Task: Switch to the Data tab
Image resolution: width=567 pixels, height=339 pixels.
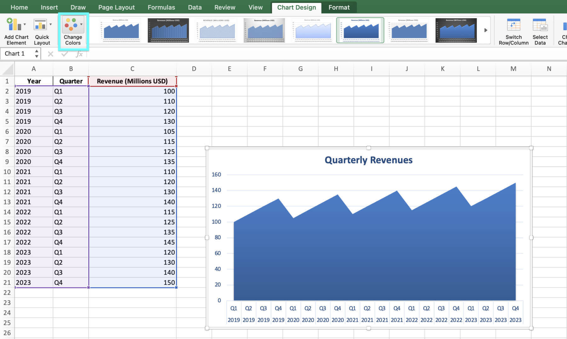Action: (x=195, y=7)
